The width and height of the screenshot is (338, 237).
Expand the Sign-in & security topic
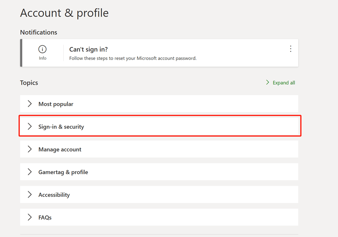[159, 127]
